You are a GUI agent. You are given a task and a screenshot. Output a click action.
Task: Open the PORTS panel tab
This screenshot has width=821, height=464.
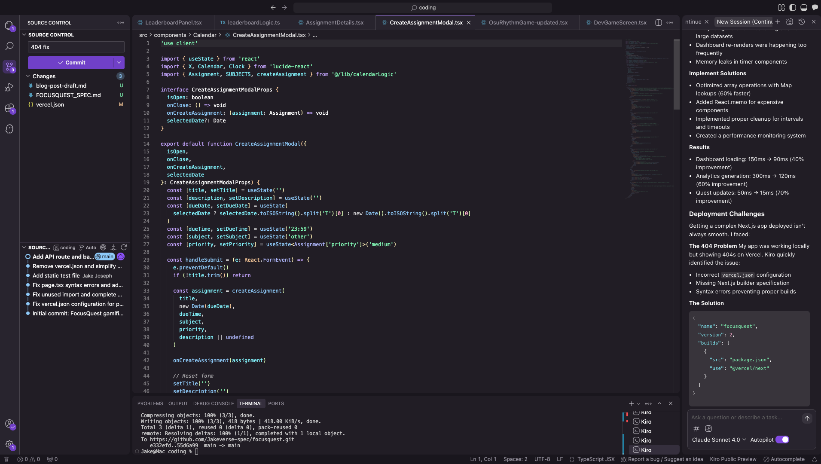[x=276, y=403]
